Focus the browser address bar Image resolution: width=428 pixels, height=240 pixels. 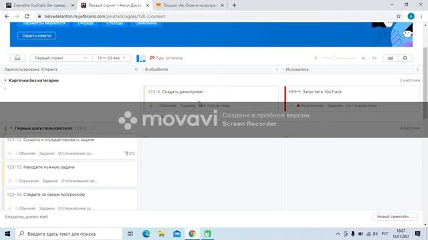click(x=215, y=16)
